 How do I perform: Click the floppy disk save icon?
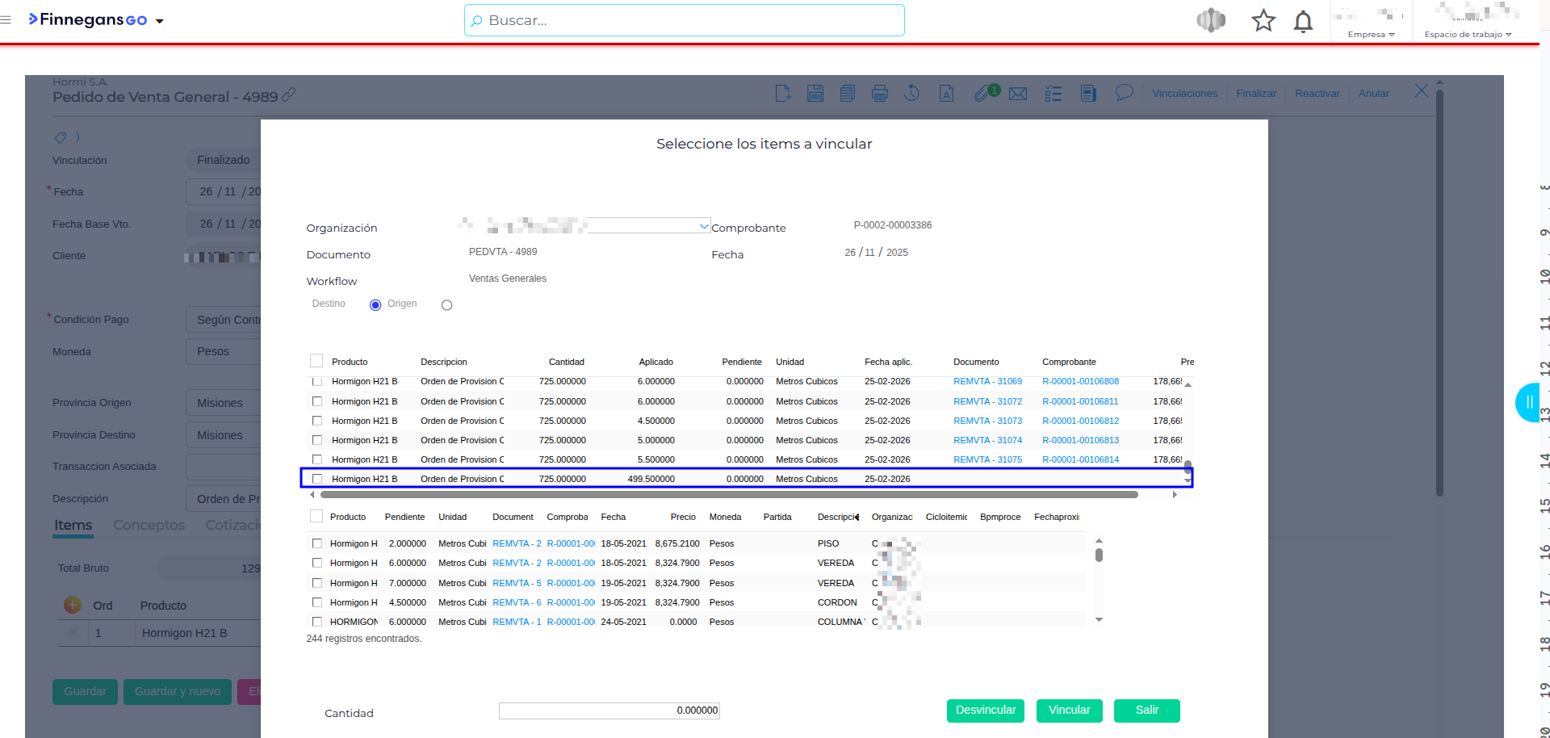815,94
